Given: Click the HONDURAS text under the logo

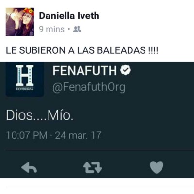Looking at the screenshot, I should (x=25, y=89).
